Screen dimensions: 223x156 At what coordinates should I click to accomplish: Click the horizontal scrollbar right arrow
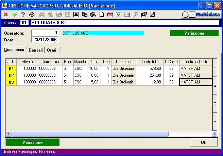(x=214, y=134)
